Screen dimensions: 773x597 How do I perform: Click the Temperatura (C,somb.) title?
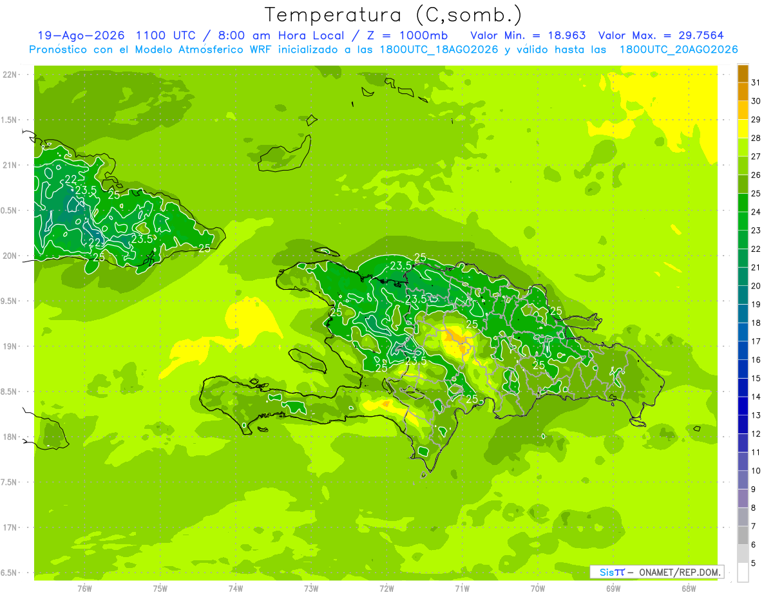[394, 15]
